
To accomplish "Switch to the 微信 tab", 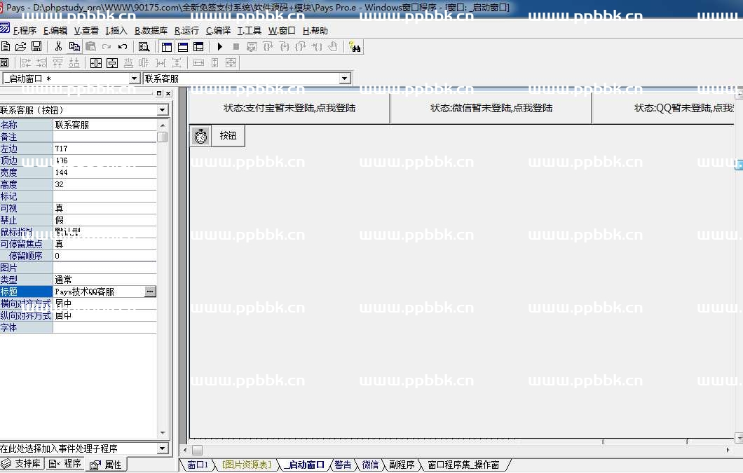I will pos(370,465).
